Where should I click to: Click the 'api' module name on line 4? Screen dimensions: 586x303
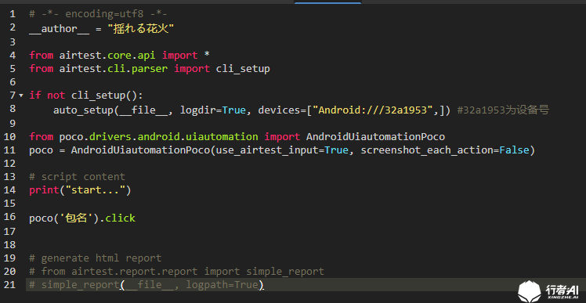[x=146, y=56]
